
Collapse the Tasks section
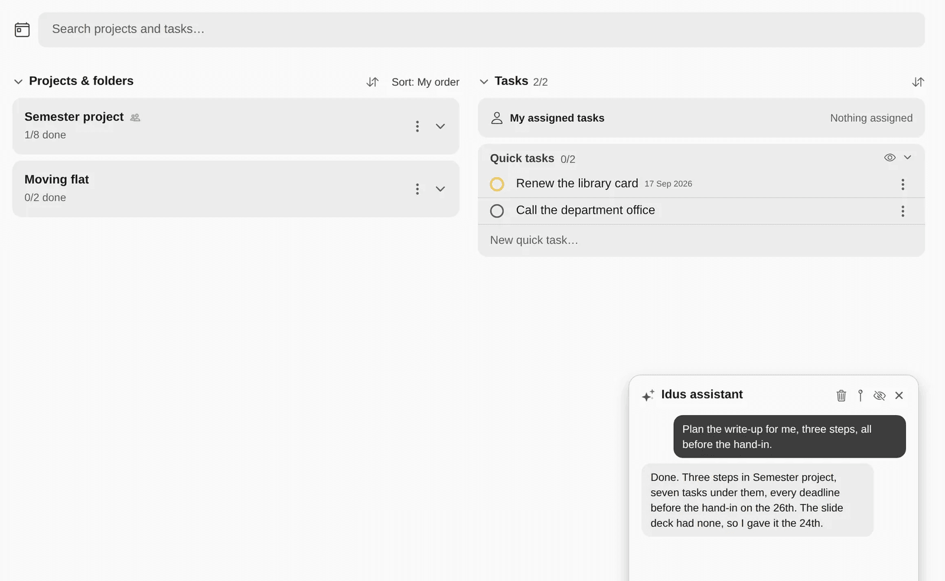484,81
